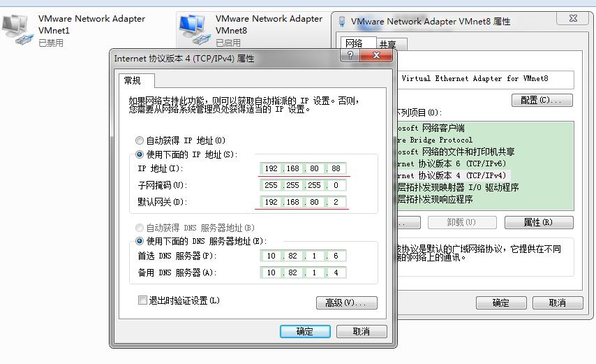This screenshot has height=364, width=596.
Task: Select 使用下面的 DNS 服务器地址 radio button
Action: click(x=140, y=241)
